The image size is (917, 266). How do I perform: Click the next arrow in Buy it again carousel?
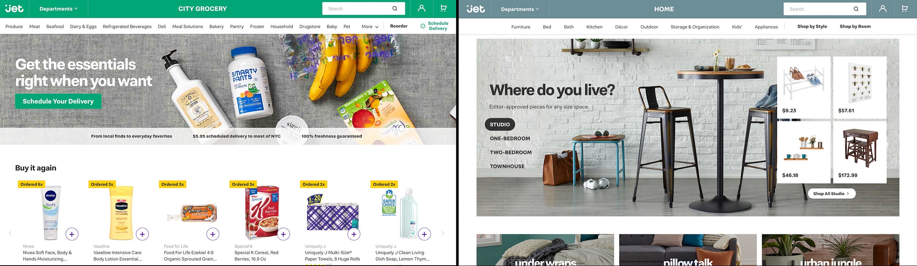(x=443, y=233)
